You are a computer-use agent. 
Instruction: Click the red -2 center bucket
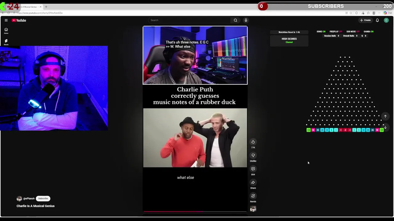point(345,130)
